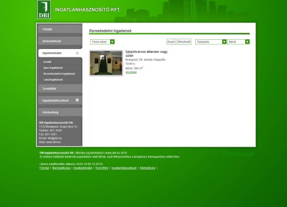Open the Ingatlanfejlesztések sidebar menu item
The height and width of the screenshot is (207, 287).
tap(60, 101)
